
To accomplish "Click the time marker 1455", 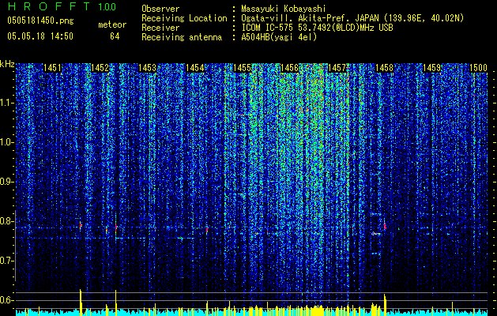I will (242, 68).
